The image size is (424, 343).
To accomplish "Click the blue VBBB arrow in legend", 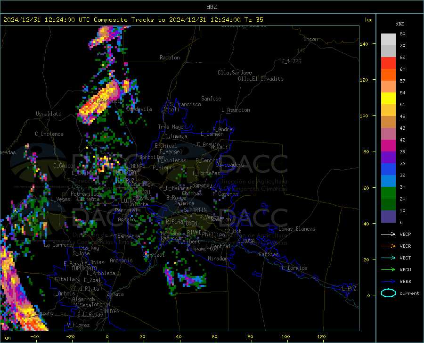I will click(388, 281).
